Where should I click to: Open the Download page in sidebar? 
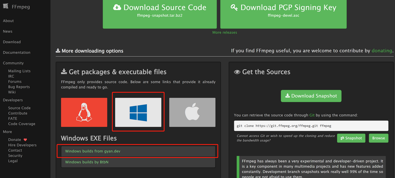(x=12, y=42)
